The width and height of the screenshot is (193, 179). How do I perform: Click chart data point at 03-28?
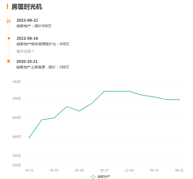point(79,111)
